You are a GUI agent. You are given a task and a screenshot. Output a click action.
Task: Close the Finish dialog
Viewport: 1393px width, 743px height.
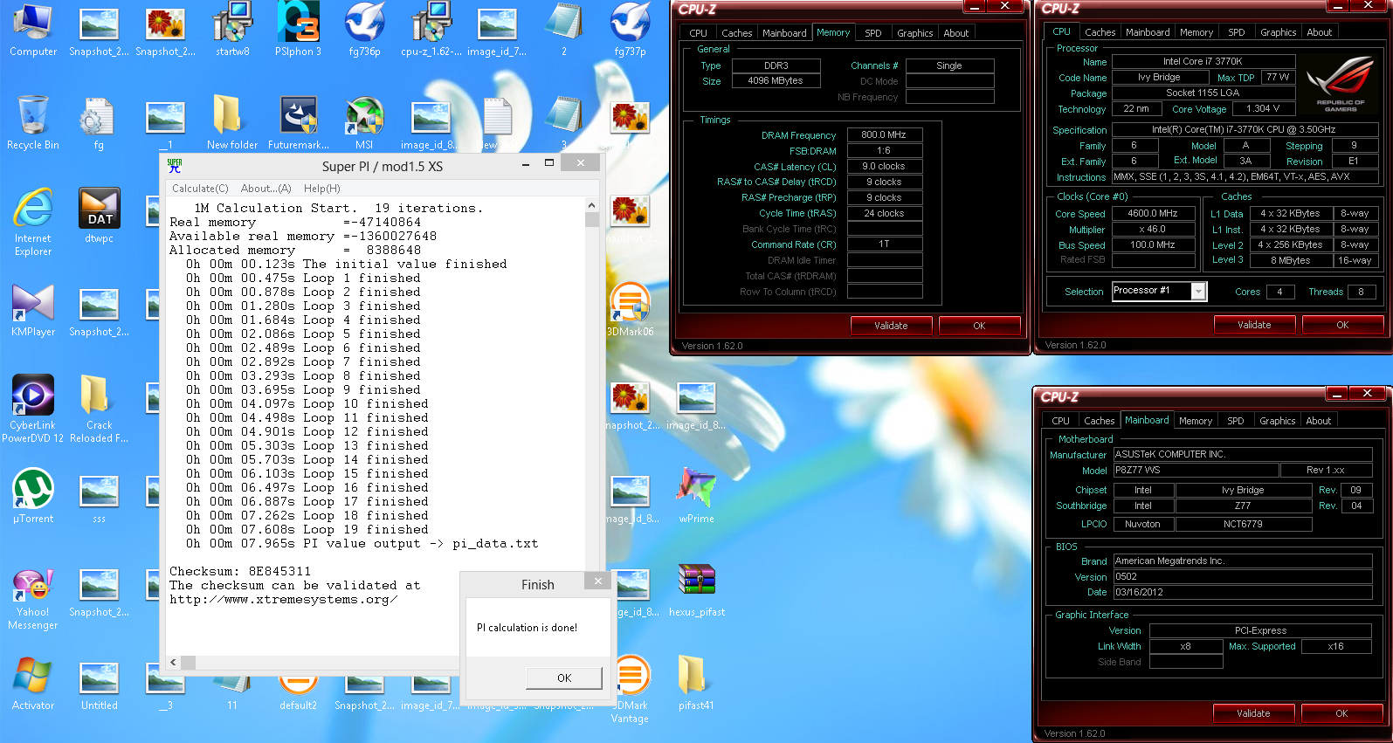point(597,581)
